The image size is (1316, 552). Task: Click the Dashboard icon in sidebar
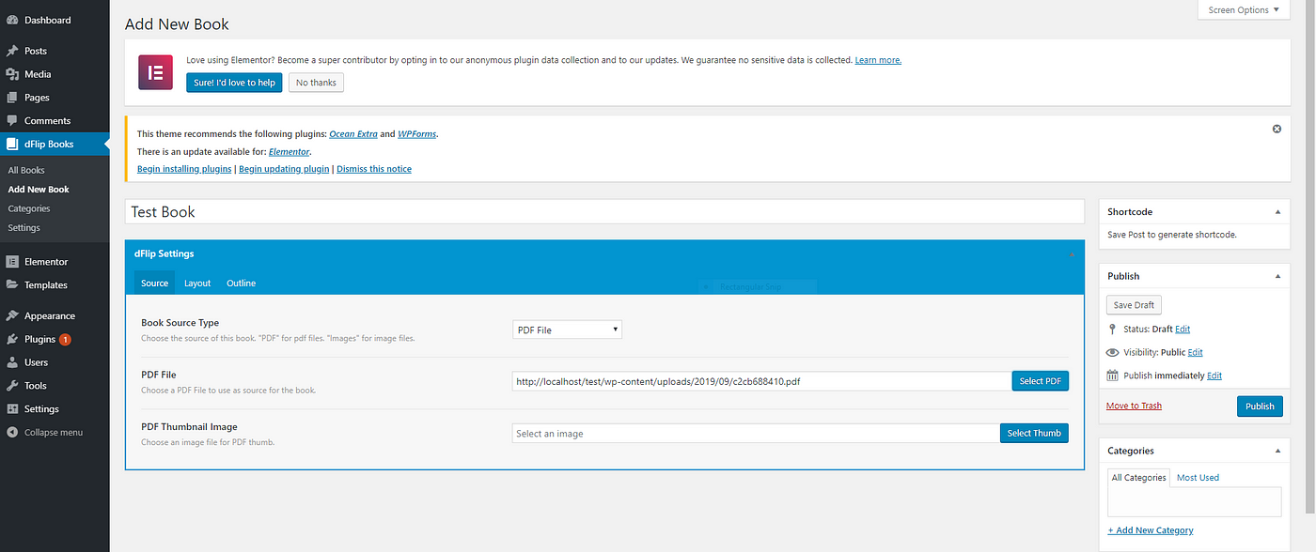(12, 20)
